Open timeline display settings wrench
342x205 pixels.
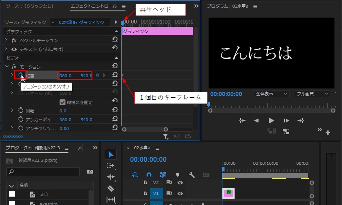[x=192, y=175]
